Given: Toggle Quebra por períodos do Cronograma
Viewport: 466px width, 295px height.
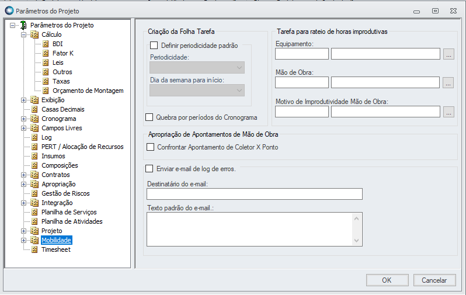Looking at the screenshot, I should pos(149,117).
